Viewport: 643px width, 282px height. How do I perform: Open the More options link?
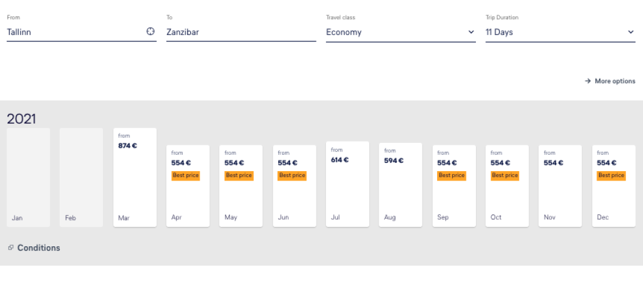point(614,81)
